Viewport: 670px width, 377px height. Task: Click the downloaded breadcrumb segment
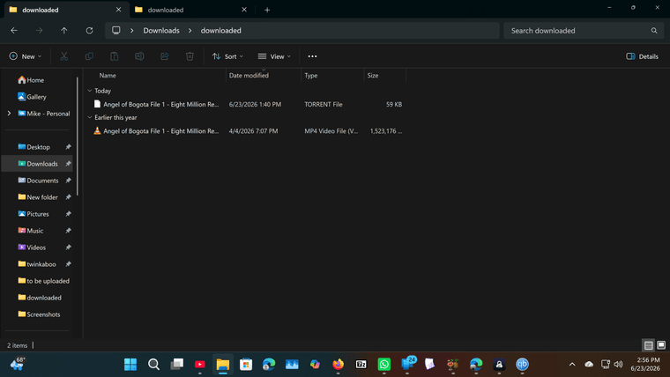[221, 31]
